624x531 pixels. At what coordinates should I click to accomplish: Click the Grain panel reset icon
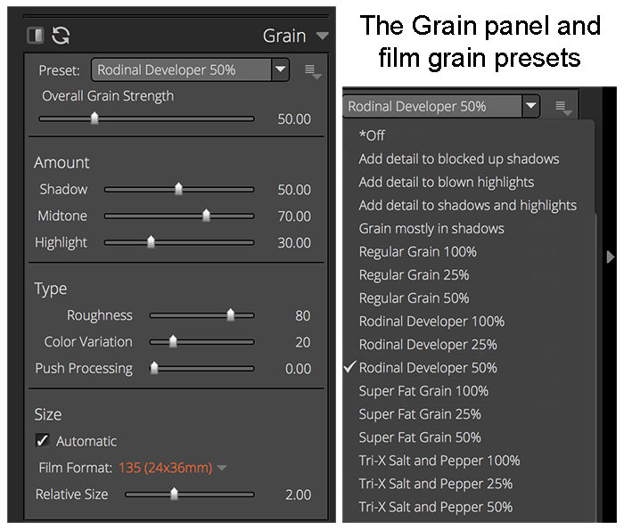coord(61,36)
